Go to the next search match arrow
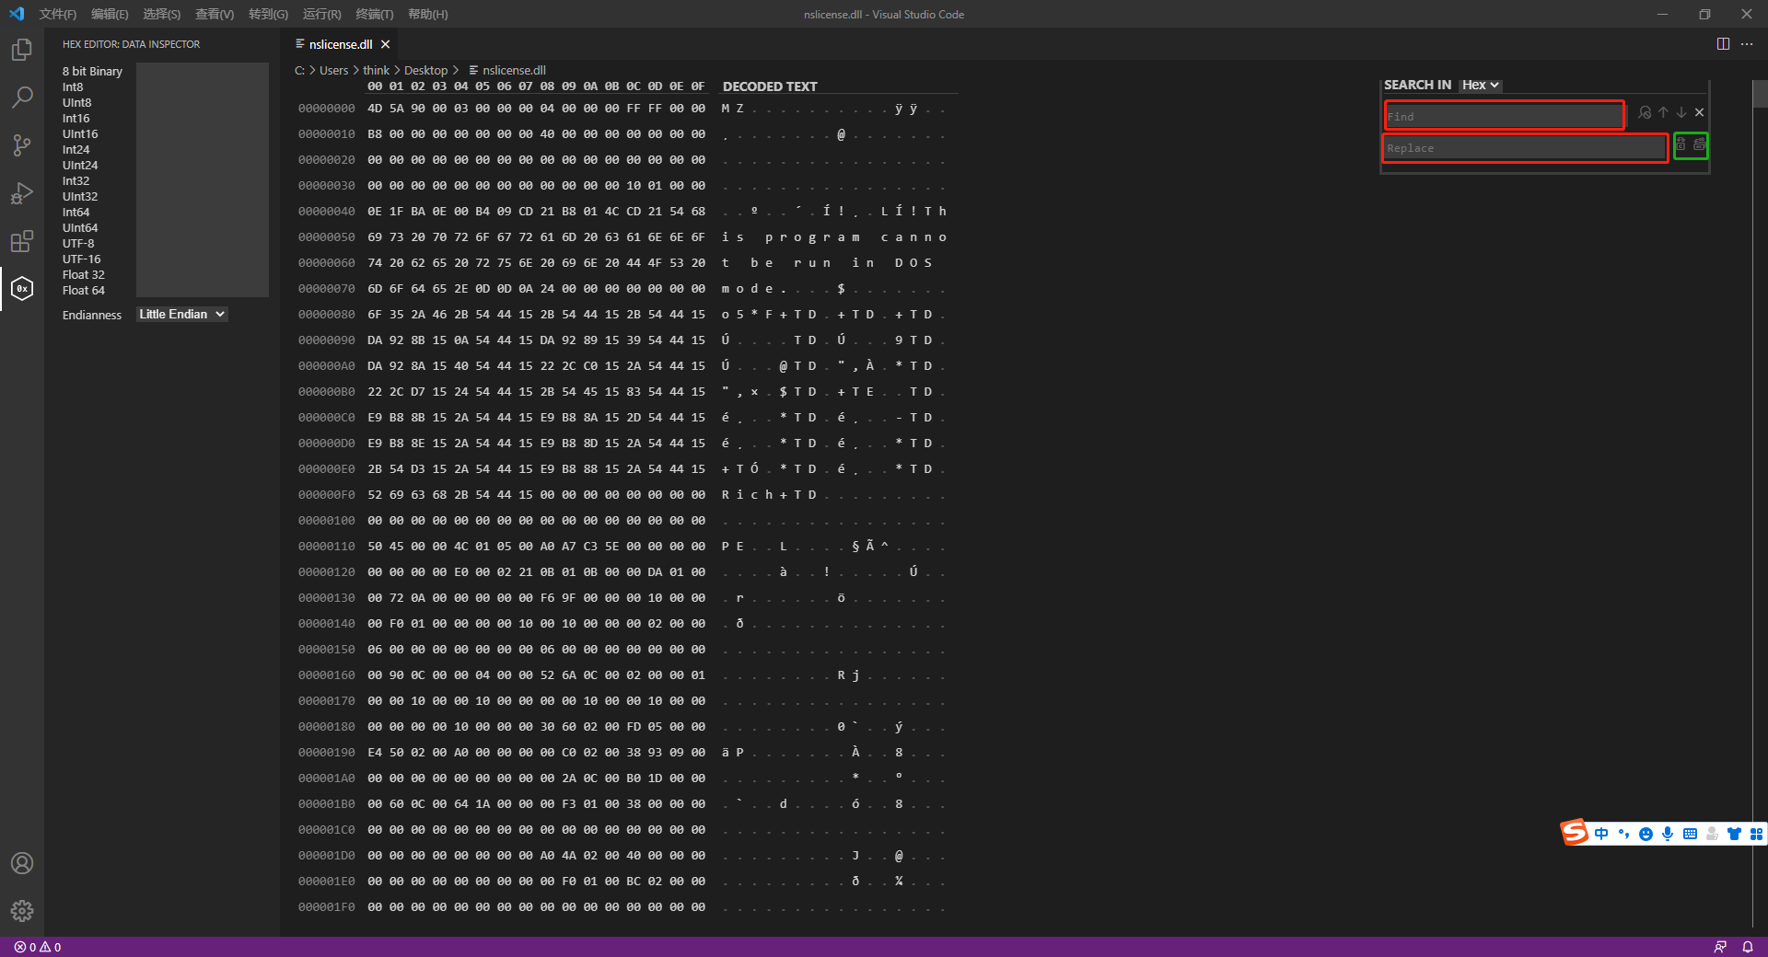Viewport: 1768px width, 957px height. point(1681,112)
